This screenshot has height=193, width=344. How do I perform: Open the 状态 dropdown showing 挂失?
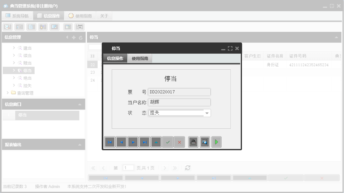click(x=207, y=113)
